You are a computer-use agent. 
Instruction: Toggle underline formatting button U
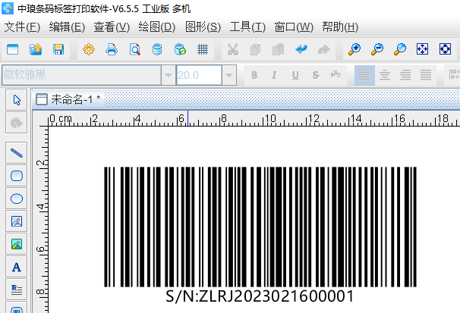[295, 75]
